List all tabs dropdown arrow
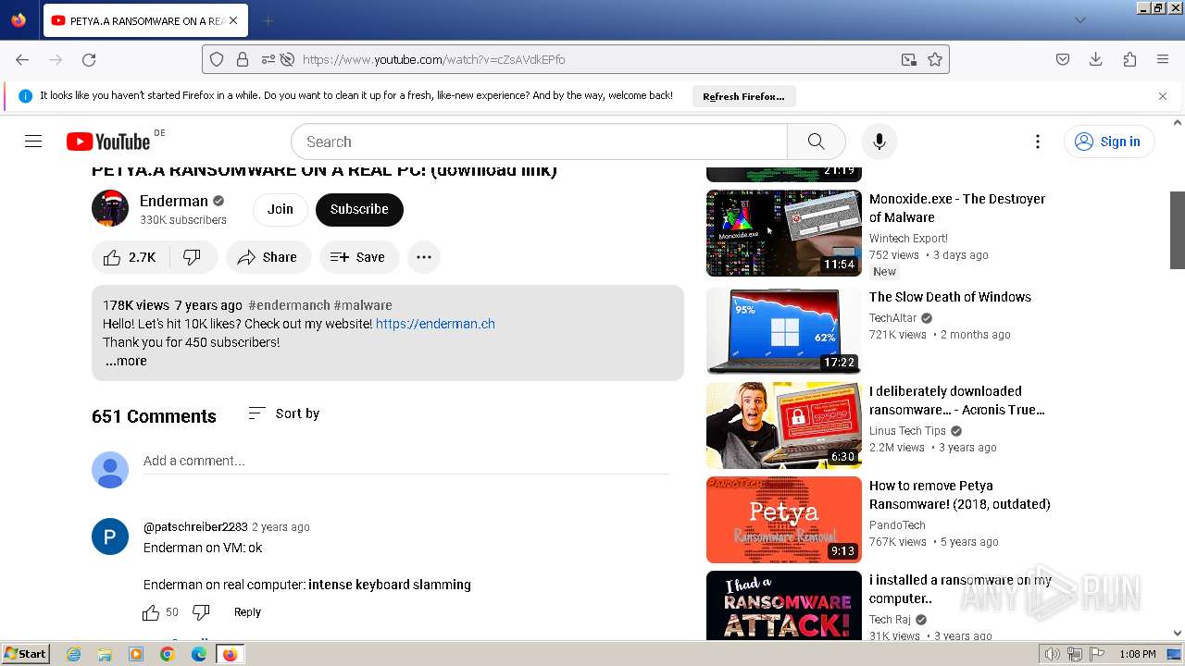Viewport: 1185px width, 666px height. [1079, 20]
